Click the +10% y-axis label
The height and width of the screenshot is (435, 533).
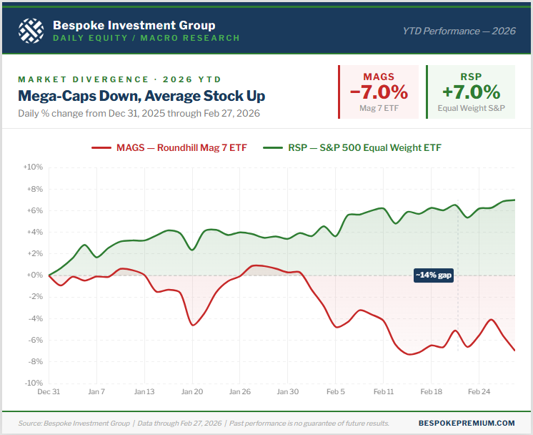(34, 167)
